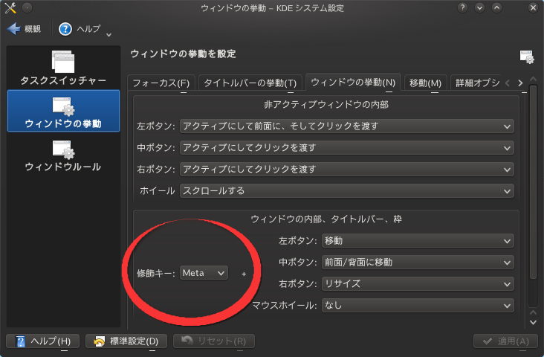Screen dimensions: 544x357
Task: Expand the 右ボタン リサイズ dropdown
Action: point(417,283)
